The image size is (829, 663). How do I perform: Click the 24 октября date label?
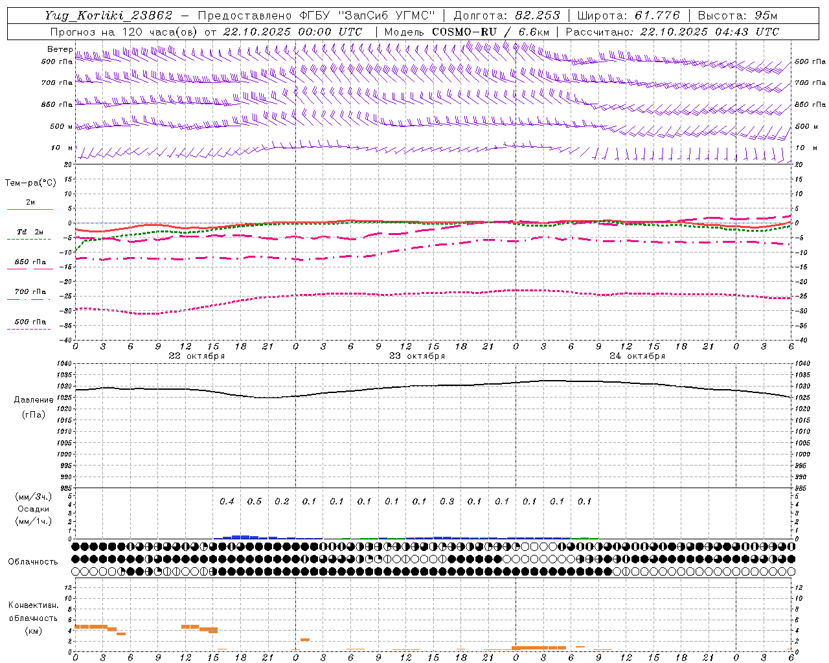click(637, 356)
